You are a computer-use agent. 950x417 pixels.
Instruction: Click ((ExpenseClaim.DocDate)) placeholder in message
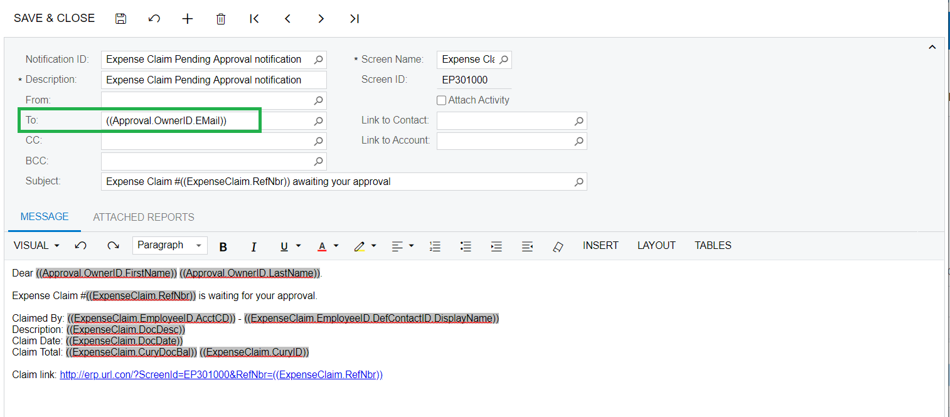(124, 340)
